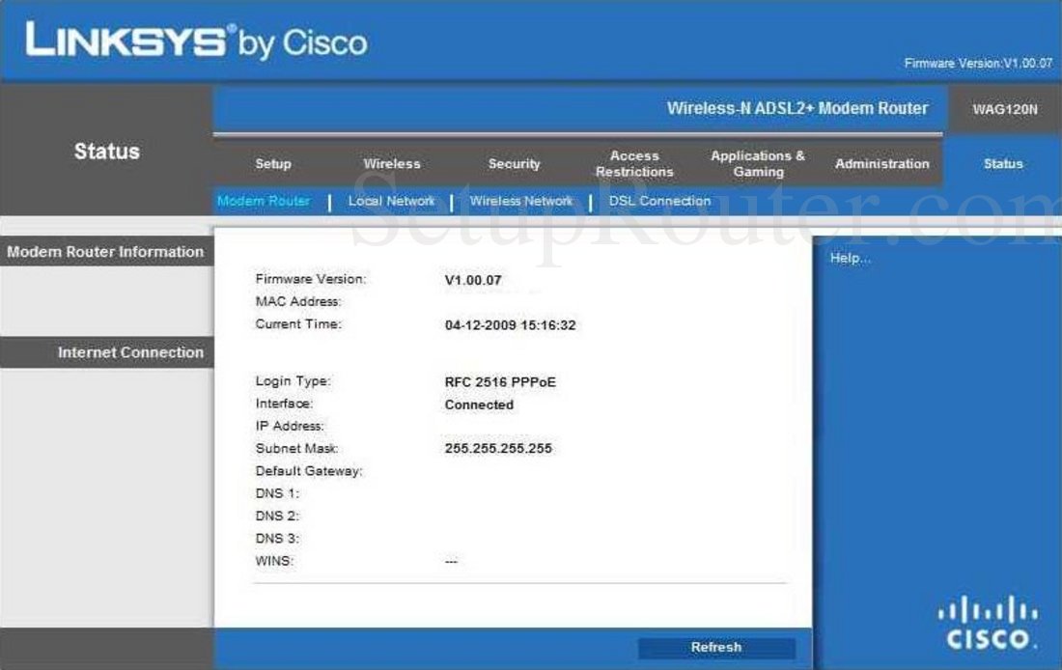Switch to the Administration tab
Screen dimensions: 1062x670
pyautogui.click(x=880, y=163)
